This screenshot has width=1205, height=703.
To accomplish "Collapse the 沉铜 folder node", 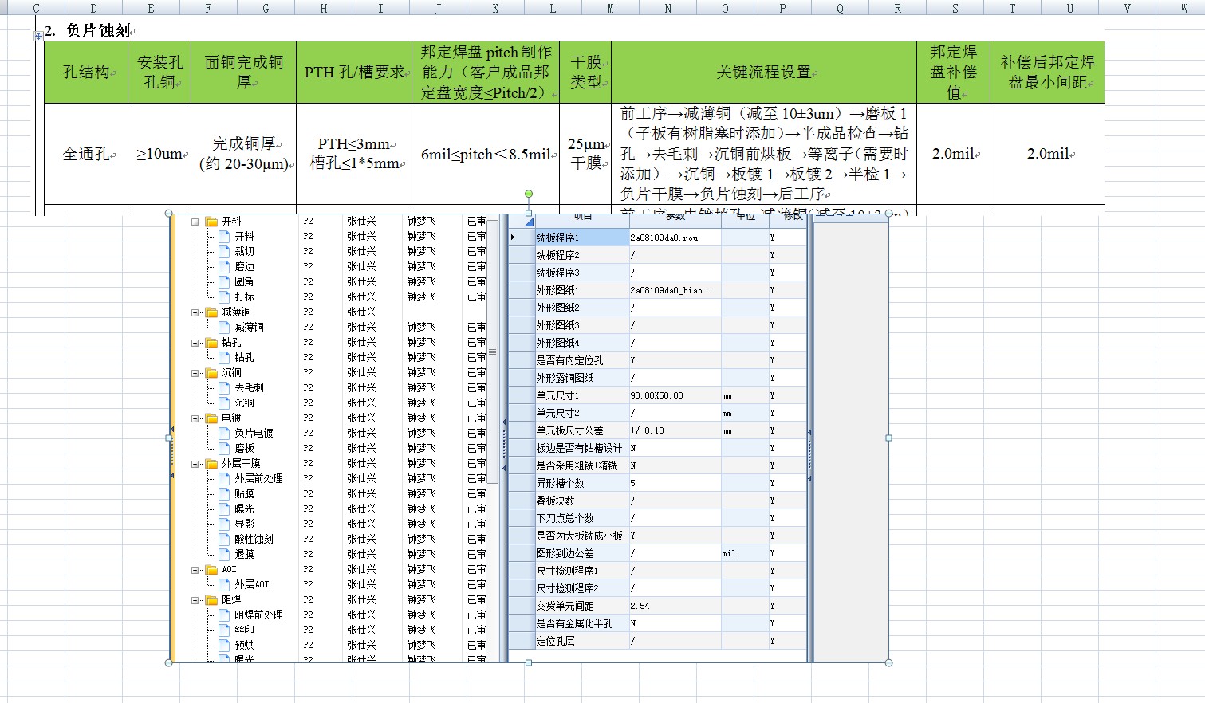I will (x=195, y=373).
